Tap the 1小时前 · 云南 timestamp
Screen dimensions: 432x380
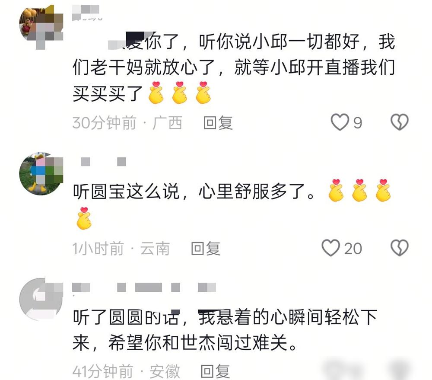coord(121,249)
